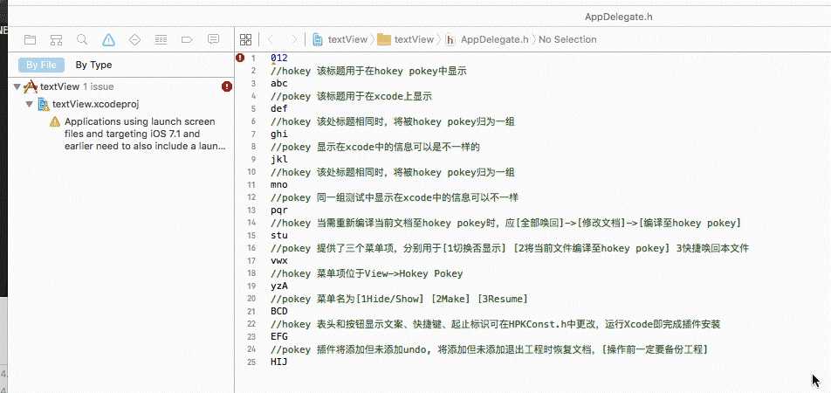
Task: Open the Project navigator folder icon
Action: pyautogui.click(x=31, y=39)
